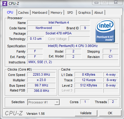The image size is (124, 119).
Task: Click the Core Speed '2293.3 MHz' value
Action: [41, 74]
